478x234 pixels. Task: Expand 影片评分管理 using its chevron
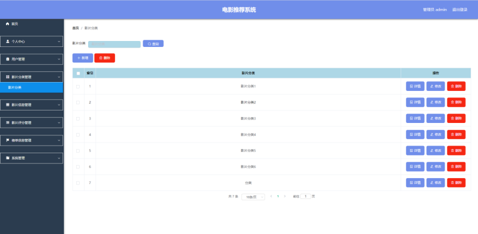coord(59,122)
